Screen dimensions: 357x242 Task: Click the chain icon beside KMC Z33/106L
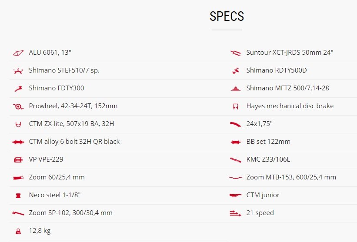tap(235, 160)
